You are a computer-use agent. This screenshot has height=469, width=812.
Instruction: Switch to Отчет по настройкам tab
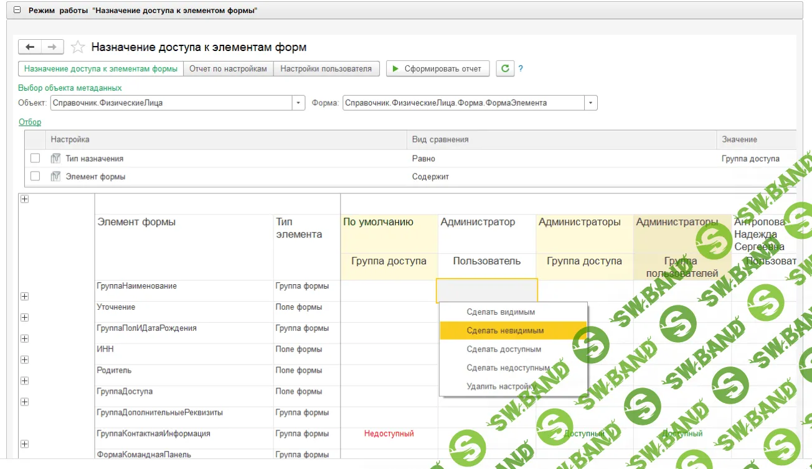point(228,68)
